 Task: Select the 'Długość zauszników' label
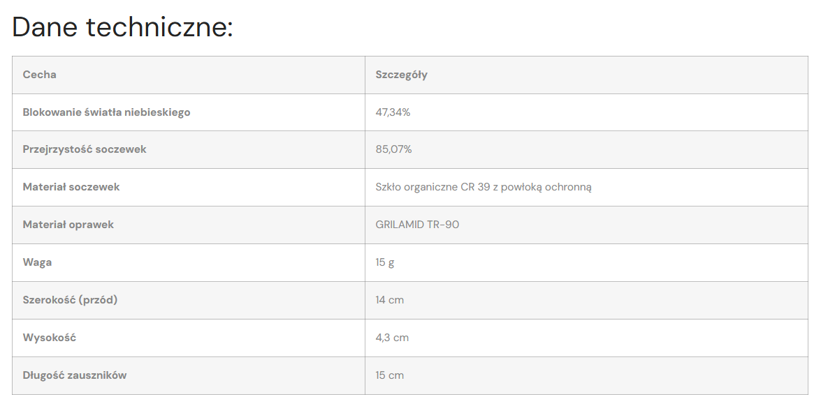(75, 375)
